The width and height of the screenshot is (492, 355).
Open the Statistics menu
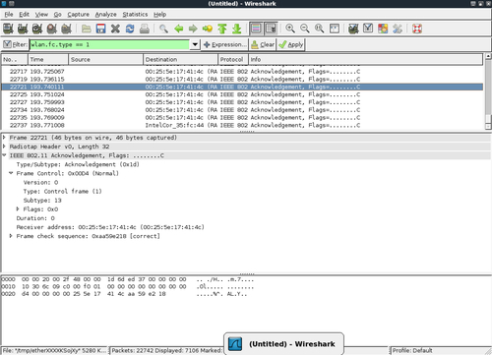pos(135,15)
